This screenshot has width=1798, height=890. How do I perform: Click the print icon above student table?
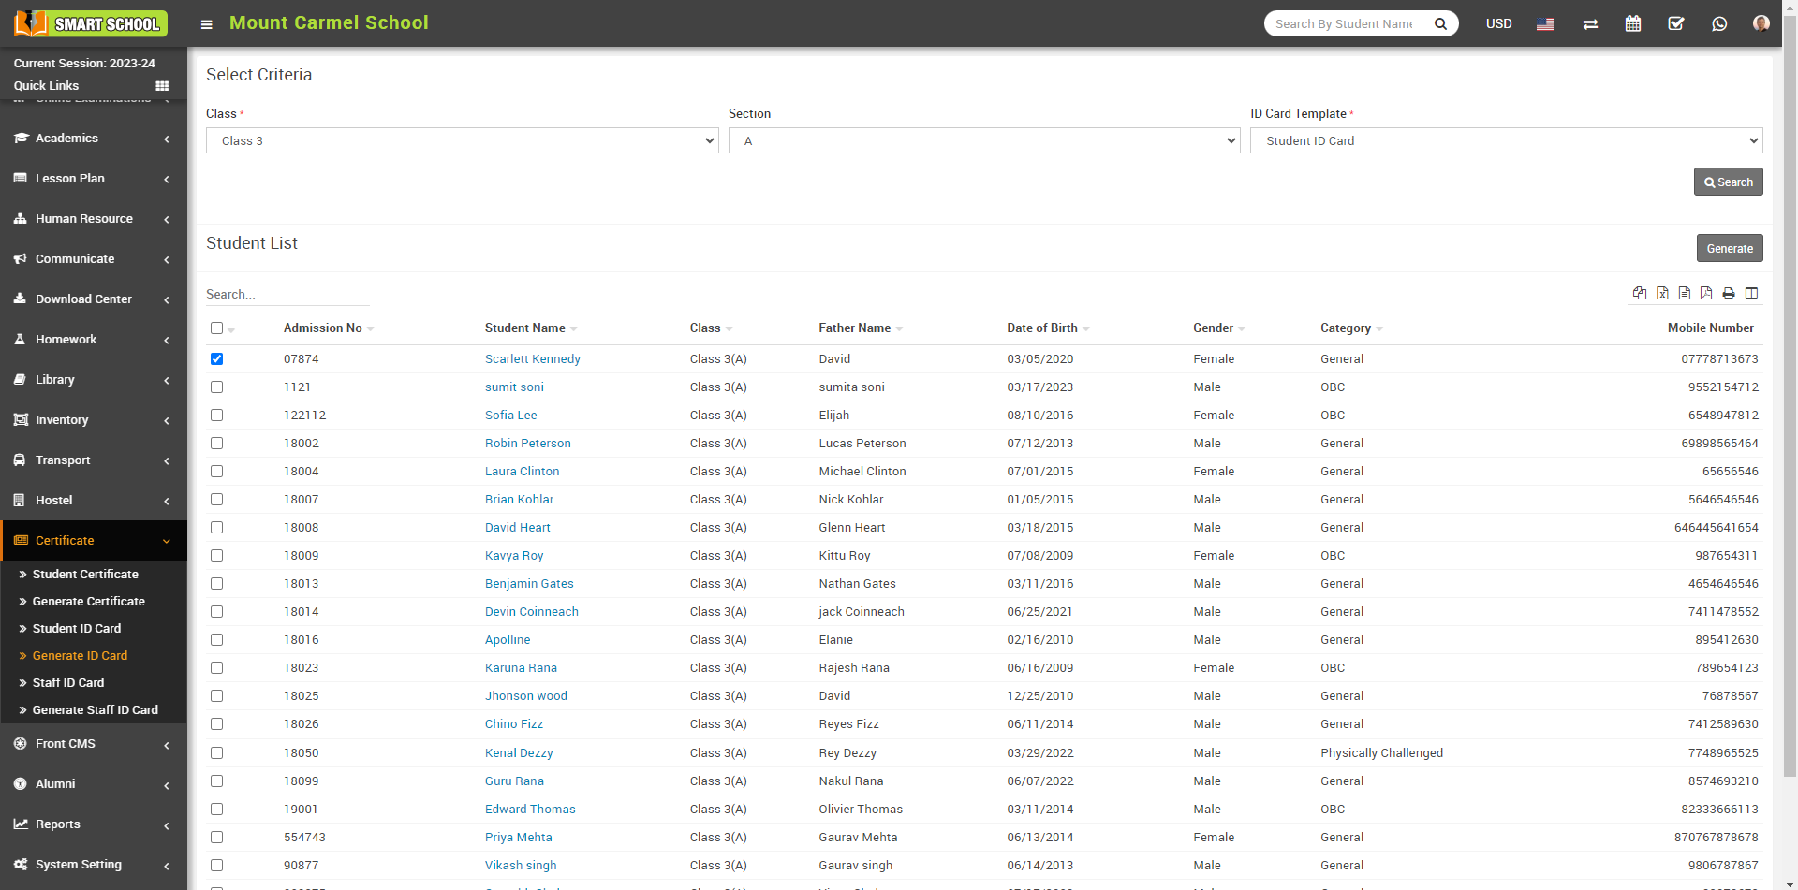click(1729, 294)
